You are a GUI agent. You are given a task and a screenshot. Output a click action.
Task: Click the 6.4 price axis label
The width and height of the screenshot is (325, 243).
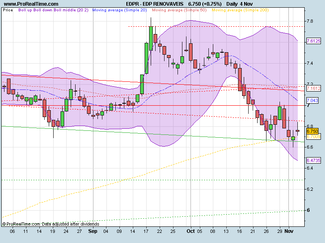coord(310,168)
